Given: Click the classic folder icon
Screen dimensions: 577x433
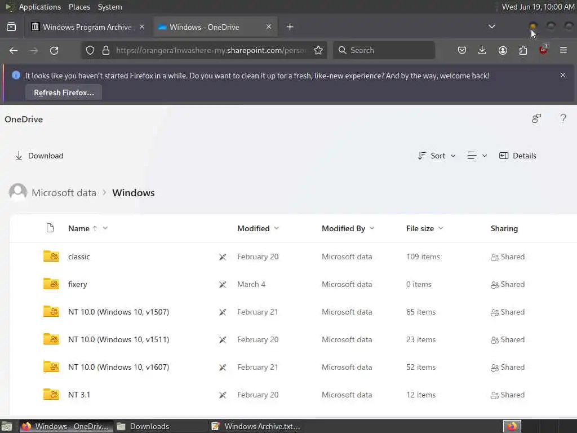Looking at the screenshot, I should [x=51, y=257].
